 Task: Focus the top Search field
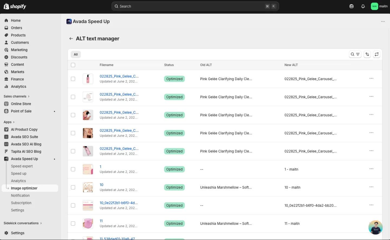click(x=195, y=6)
